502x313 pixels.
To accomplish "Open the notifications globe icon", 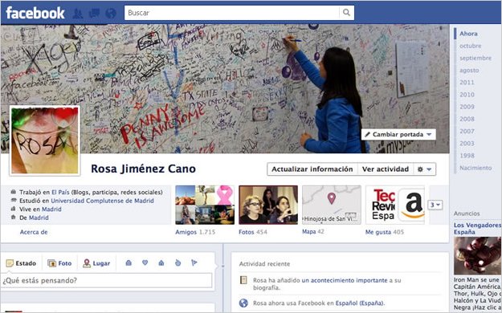I will tap(111, 14).
